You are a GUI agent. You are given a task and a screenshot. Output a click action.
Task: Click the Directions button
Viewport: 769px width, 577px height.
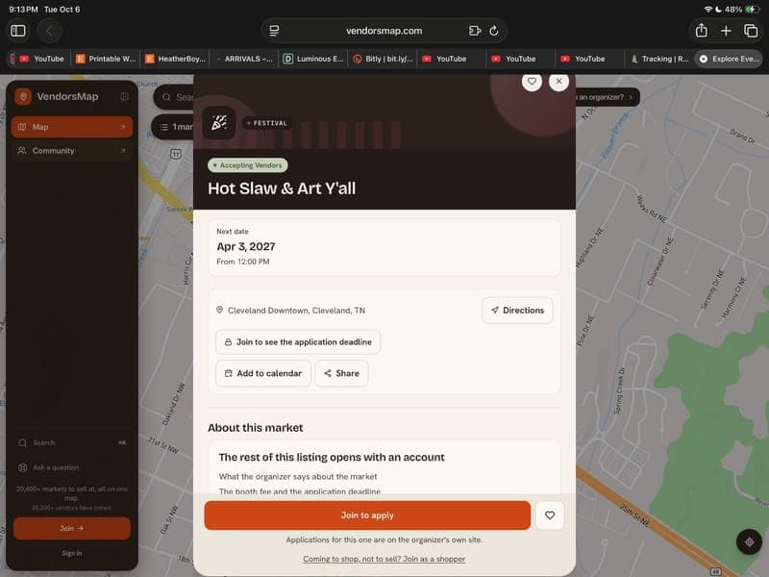coord(517,310)
